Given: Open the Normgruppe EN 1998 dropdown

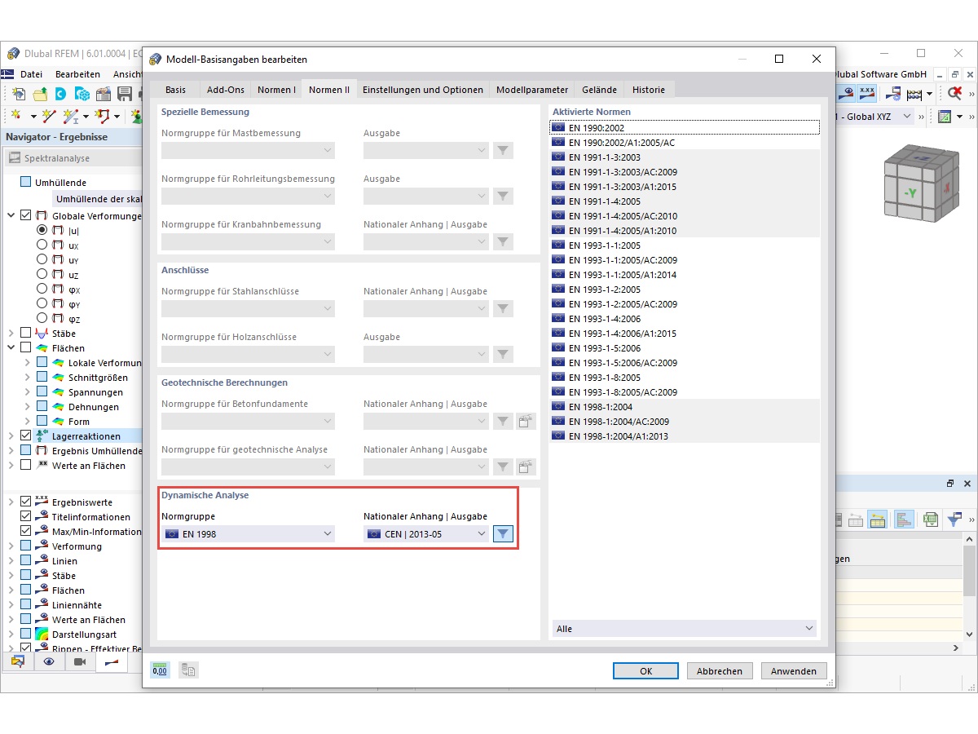Looking at the screenshot, I should (249, 533).
